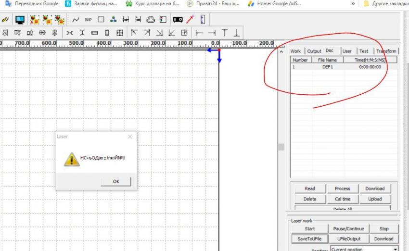This screenshot has height=251, width=409.
Task: Switch to the Test tab
Action: (364, 51)
